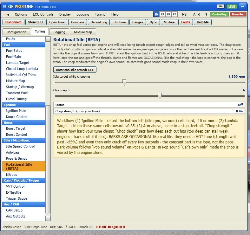Open the File menu
The width and height of the screenshot is (250, 235).
6,14
